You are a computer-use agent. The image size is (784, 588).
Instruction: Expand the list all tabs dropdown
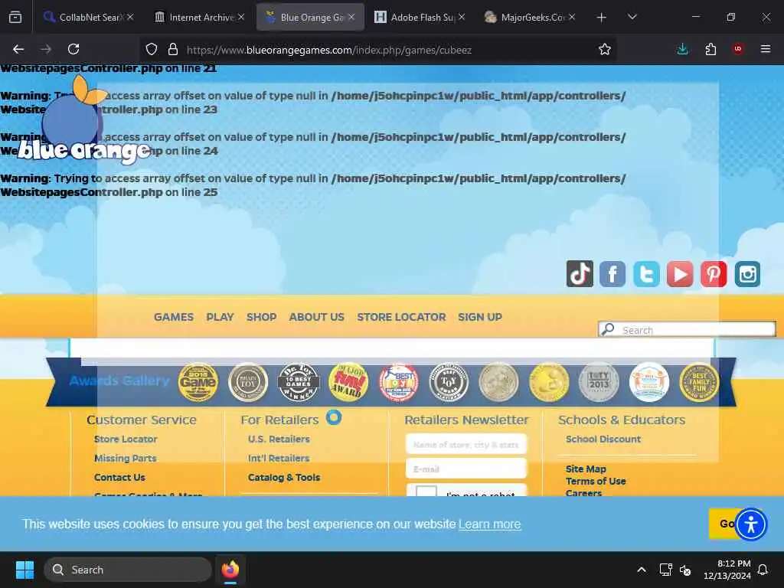632,17
